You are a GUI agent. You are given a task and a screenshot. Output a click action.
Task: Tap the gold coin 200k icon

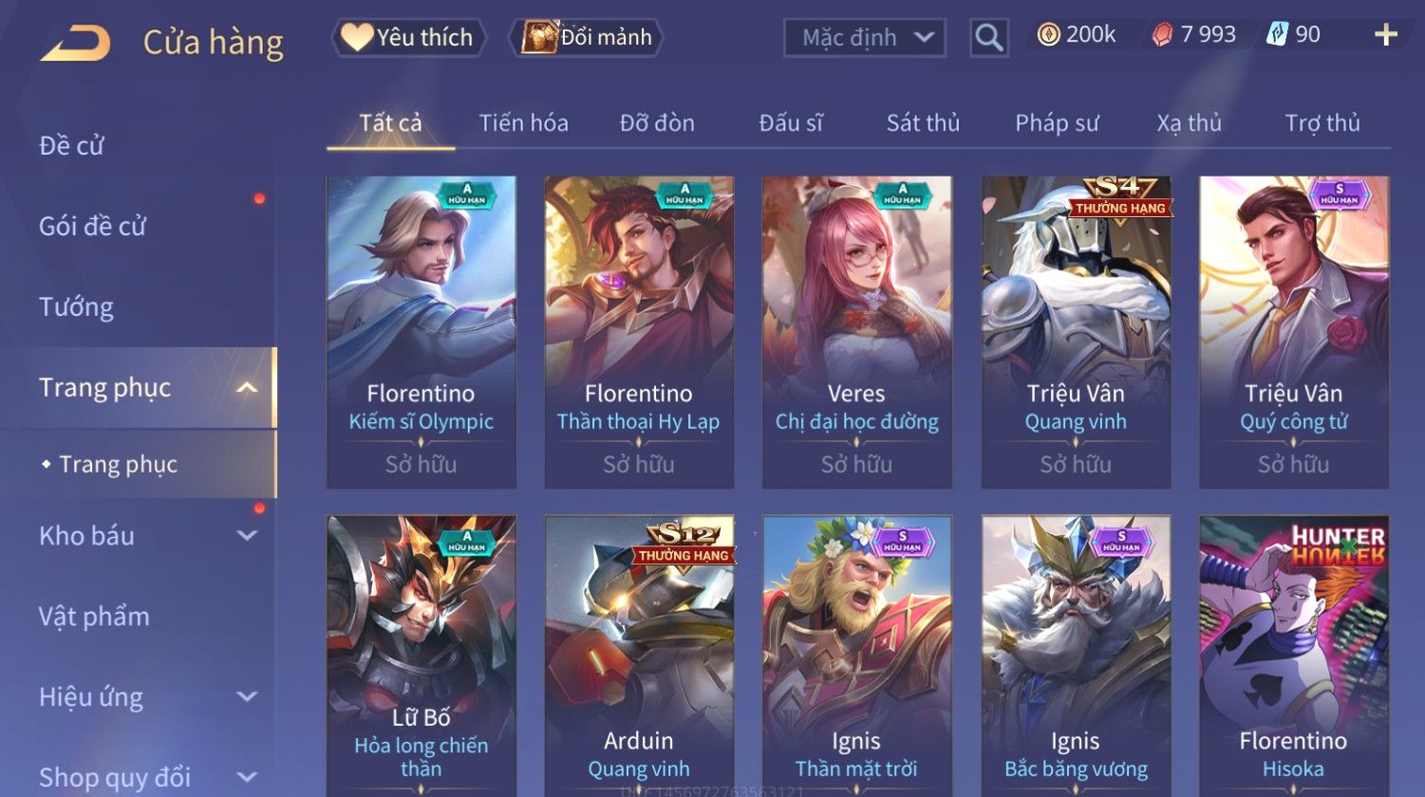coord(1048,35)
